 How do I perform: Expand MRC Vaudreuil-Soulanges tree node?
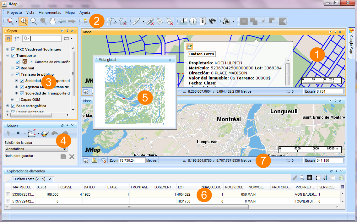pyautogui.click(x=8, y=49)
